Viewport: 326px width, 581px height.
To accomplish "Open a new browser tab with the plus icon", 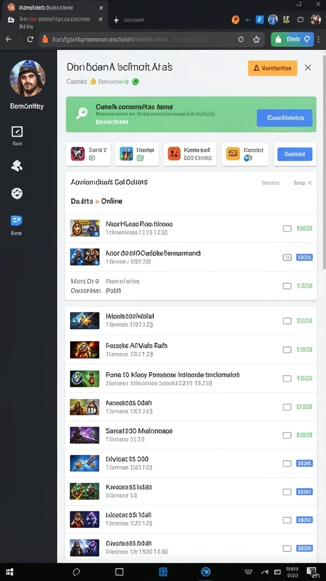I will coord(116,20).
